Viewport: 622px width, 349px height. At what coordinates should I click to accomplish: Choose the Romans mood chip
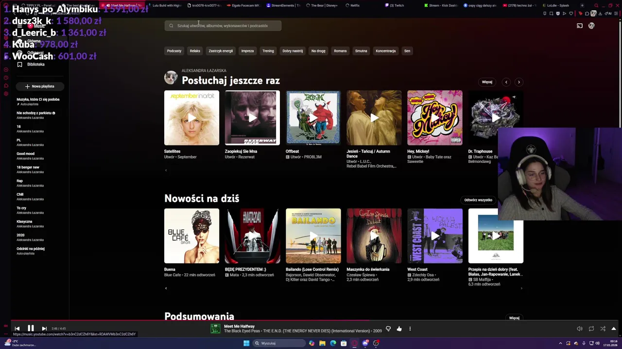(x=340, y=51)
